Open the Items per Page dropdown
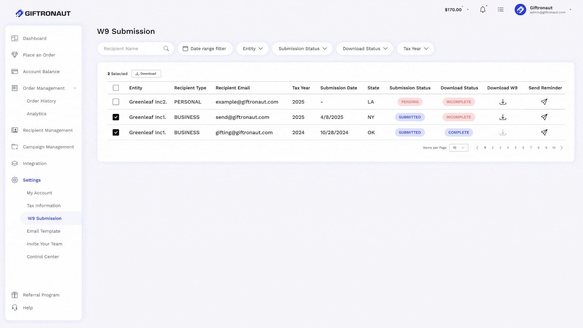 point(459,148)
